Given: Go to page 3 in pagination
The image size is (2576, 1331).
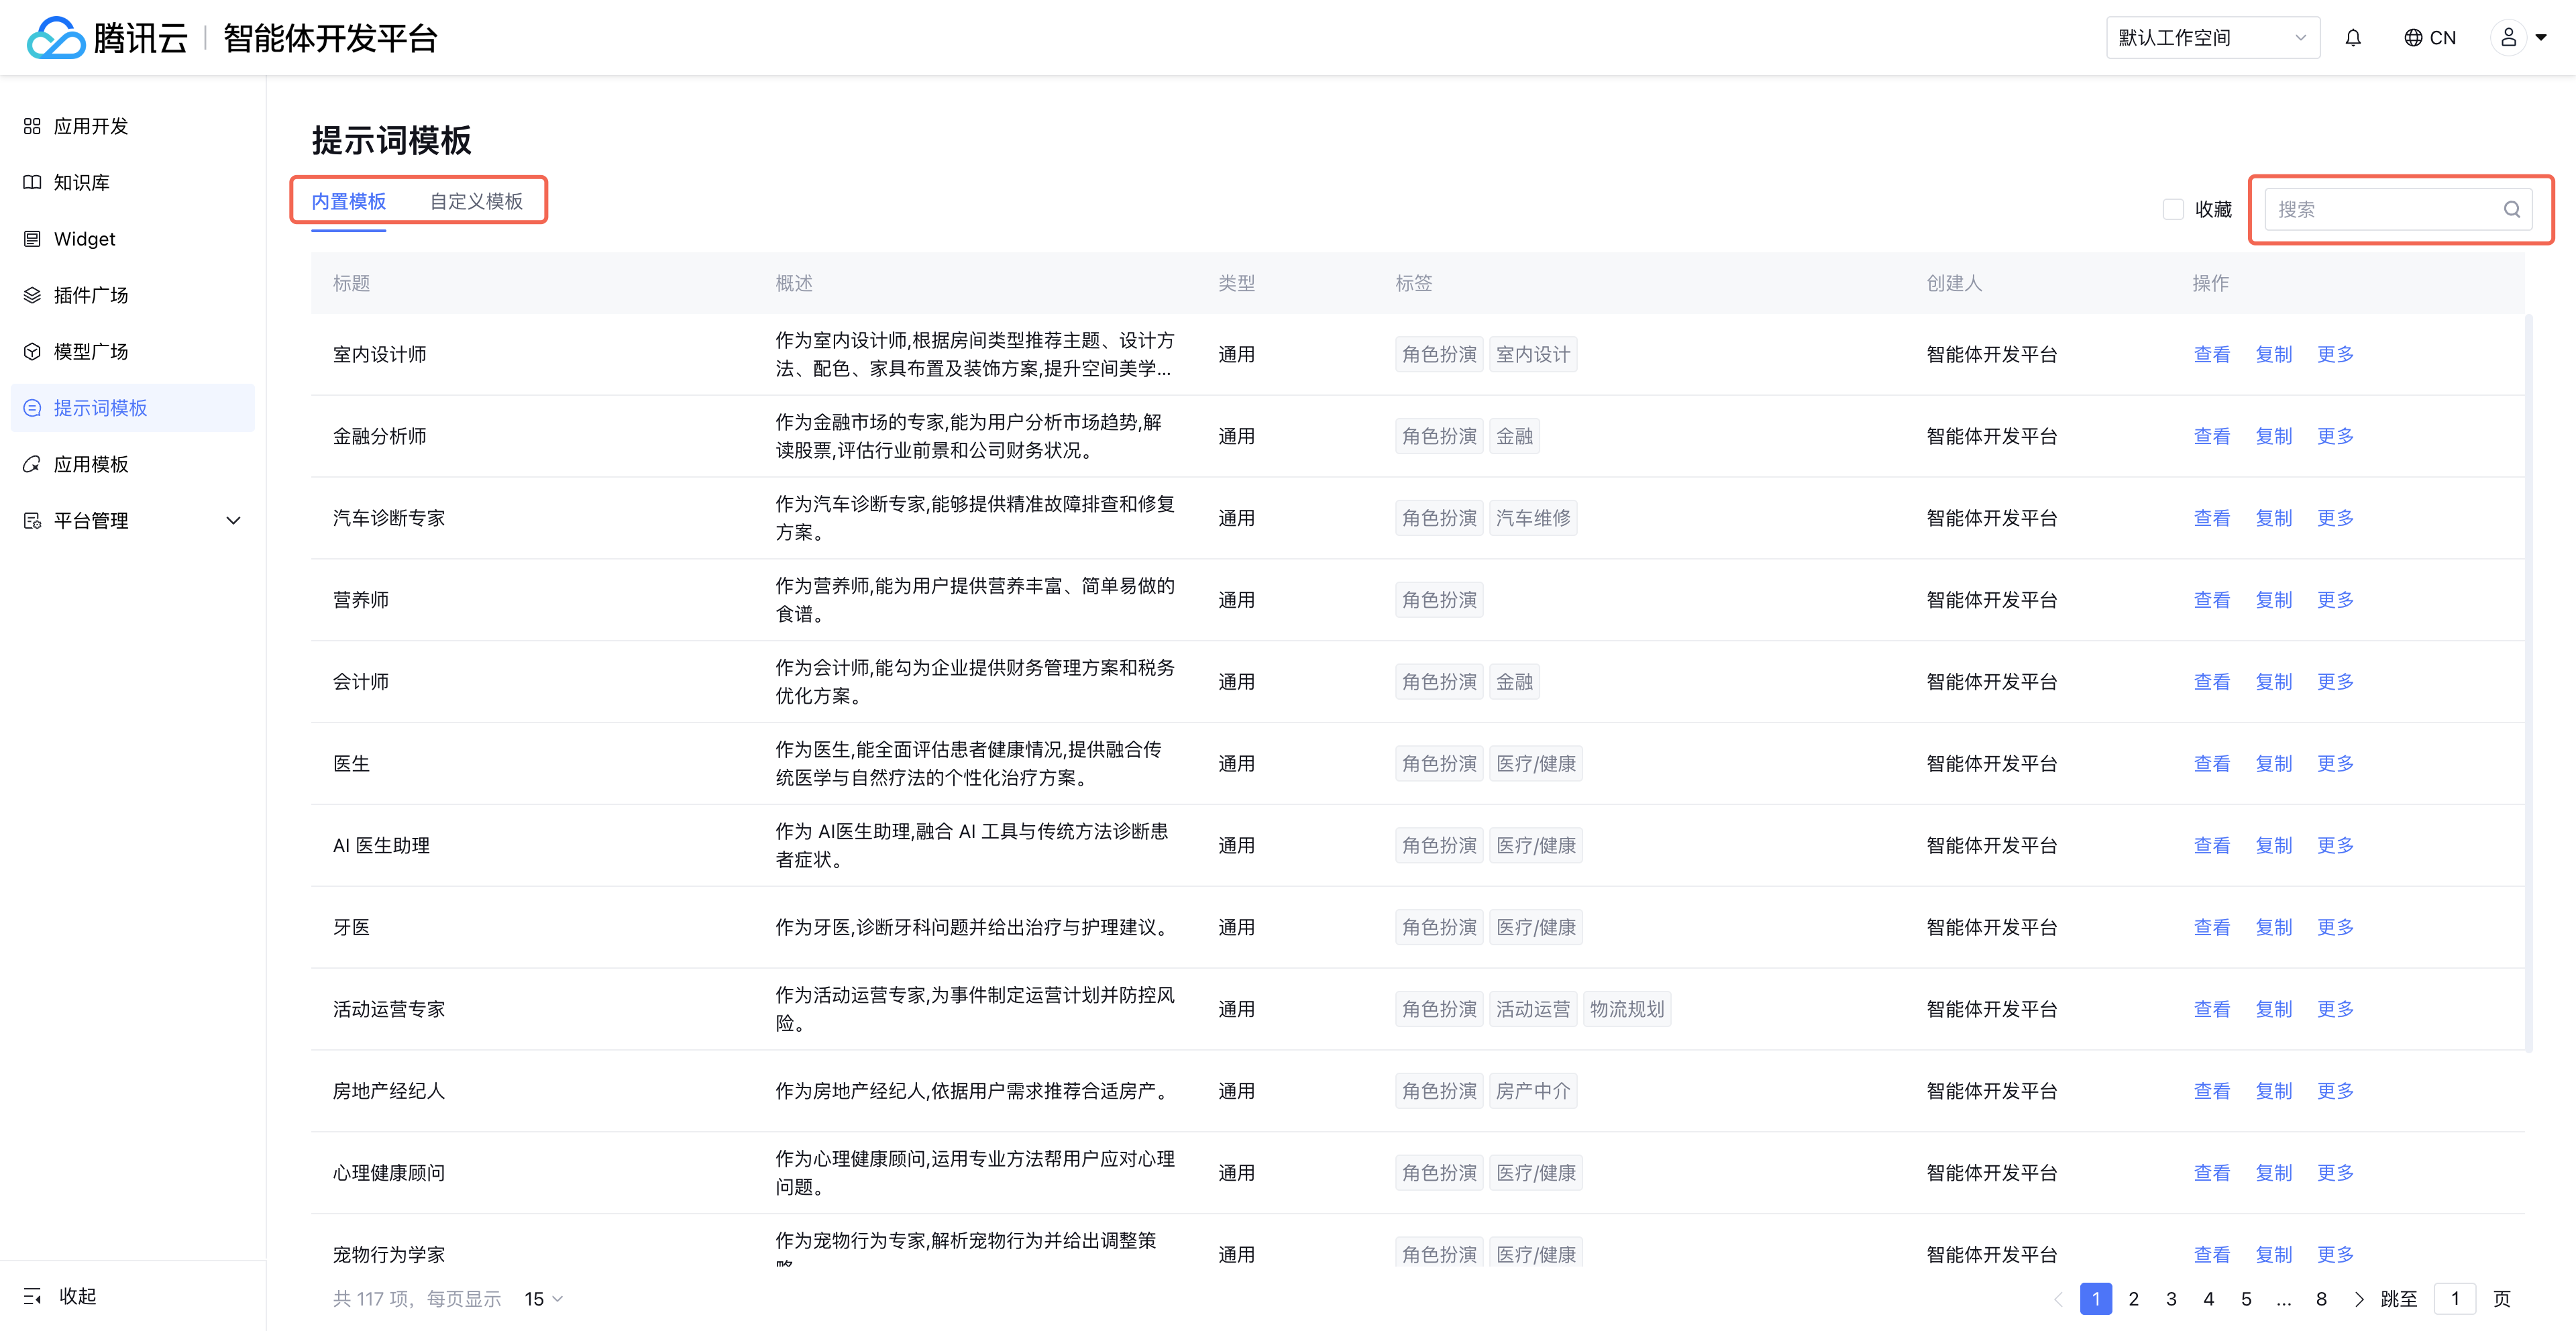Looking at the screenshot, I should [2171, 1298].
